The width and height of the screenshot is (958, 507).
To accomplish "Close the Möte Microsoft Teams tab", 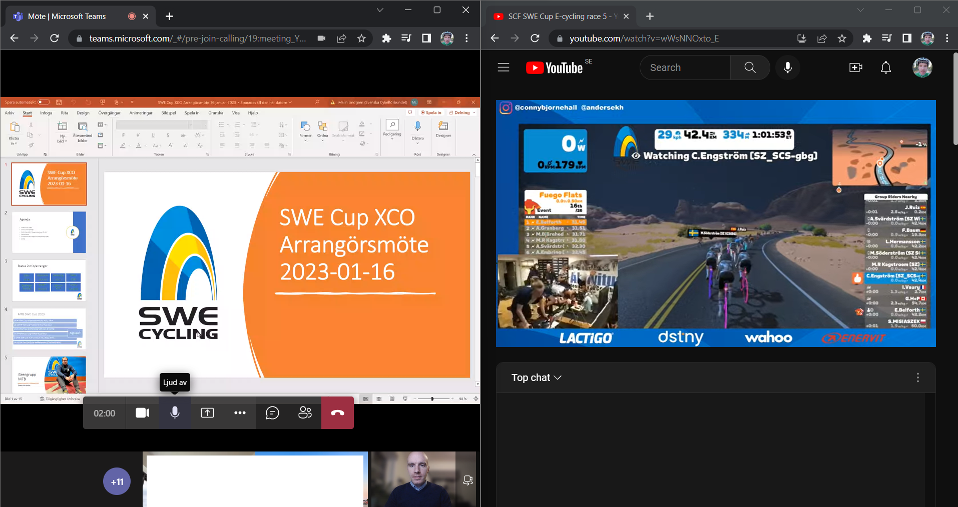I will pyautogui.click(x=146, y=16).
